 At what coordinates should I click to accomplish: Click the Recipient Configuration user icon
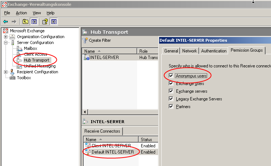click(x=12, y=72)
